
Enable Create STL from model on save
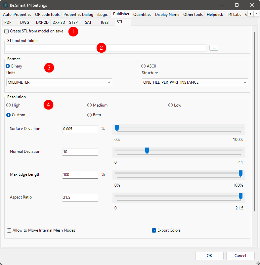tap(7, 31)
